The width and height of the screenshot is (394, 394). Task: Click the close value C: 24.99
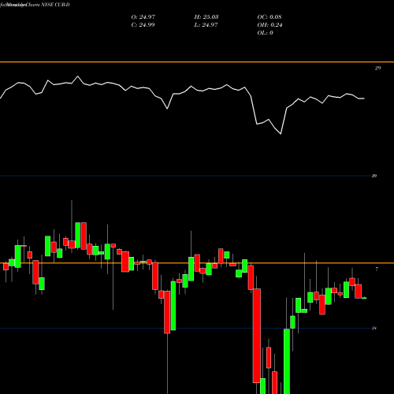143,25
